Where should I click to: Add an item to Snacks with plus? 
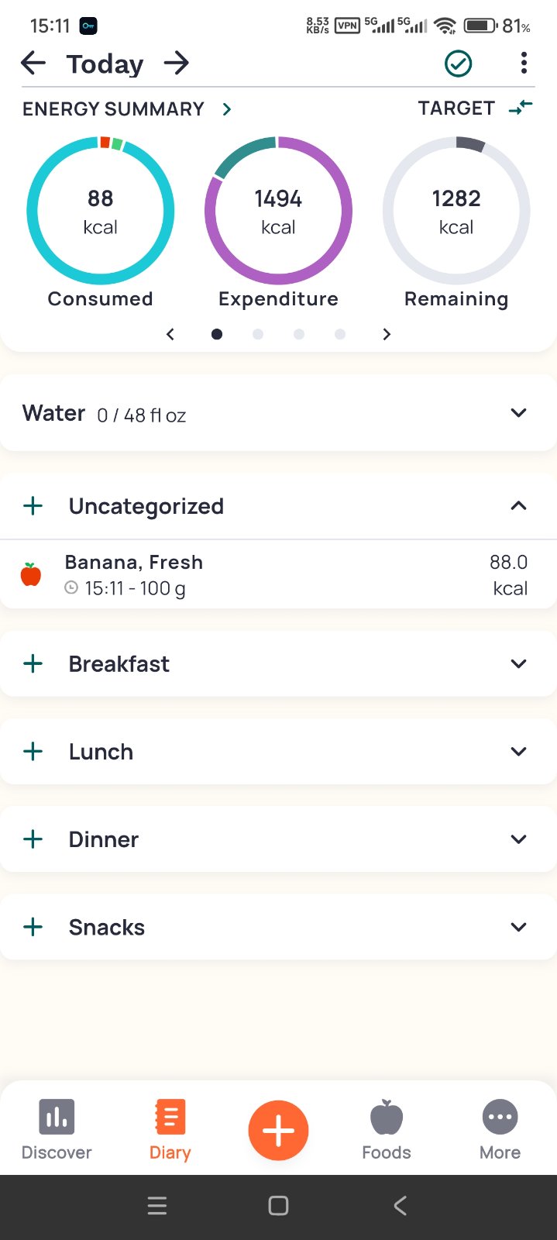click(33, 927)
